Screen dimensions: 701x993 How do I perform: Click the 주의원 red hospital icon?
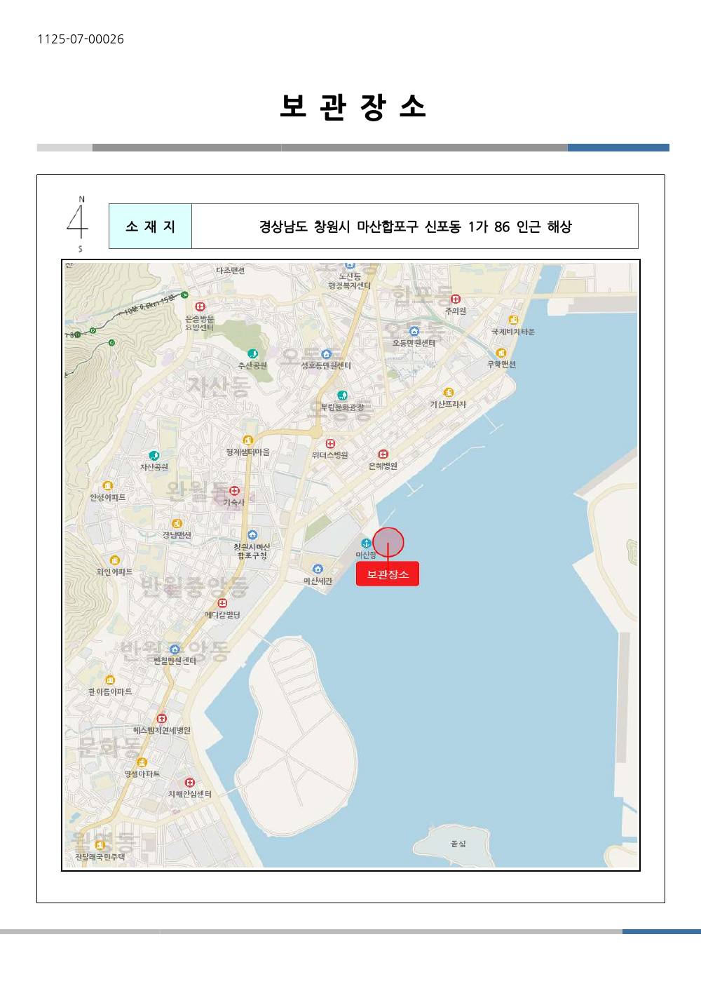(456, 299)
